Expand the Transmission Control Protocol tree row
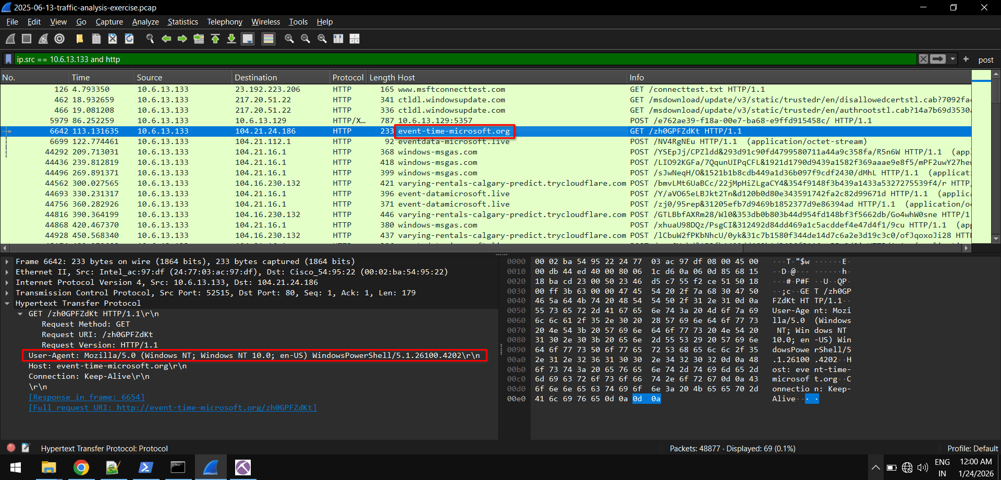Viewport: 1001px width, 480px height. (x=7, y=293)
